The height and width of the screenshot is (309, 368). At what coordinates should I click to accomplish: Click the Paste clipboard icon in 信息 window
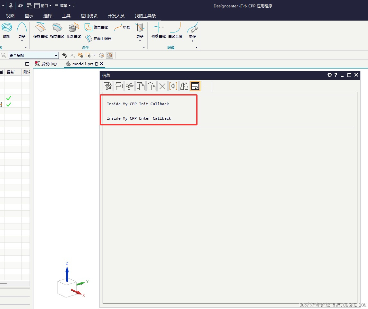click(152, 86)
